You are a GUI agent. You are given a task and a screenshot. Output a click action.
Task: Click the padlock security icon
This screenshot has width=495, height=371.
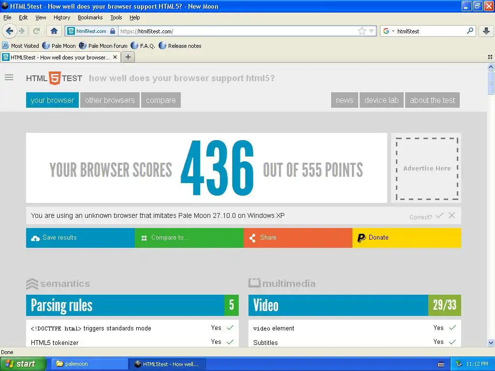click(x=113, y=31)
